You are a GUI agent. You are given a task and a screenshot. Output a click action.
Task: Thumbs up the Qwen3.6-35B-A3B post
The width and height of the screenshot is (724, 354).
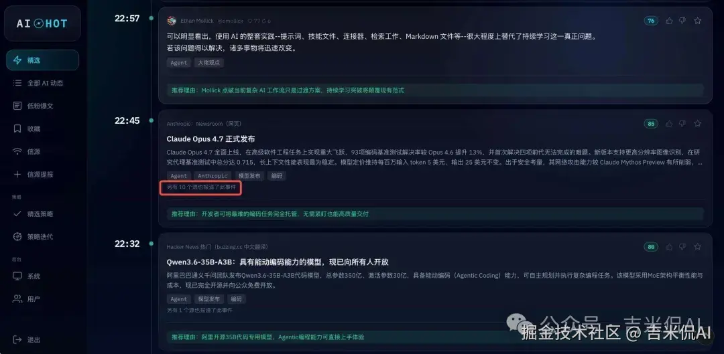(669, 247)
